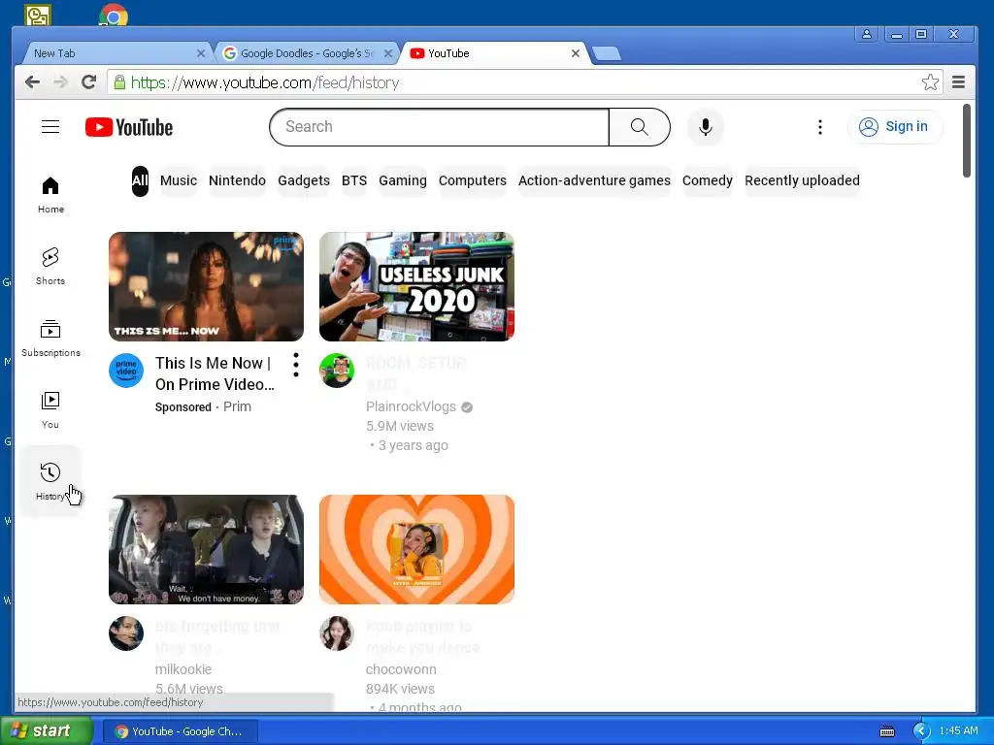
Task: Select the Music filter chip
Action: [x=179, y=180]
